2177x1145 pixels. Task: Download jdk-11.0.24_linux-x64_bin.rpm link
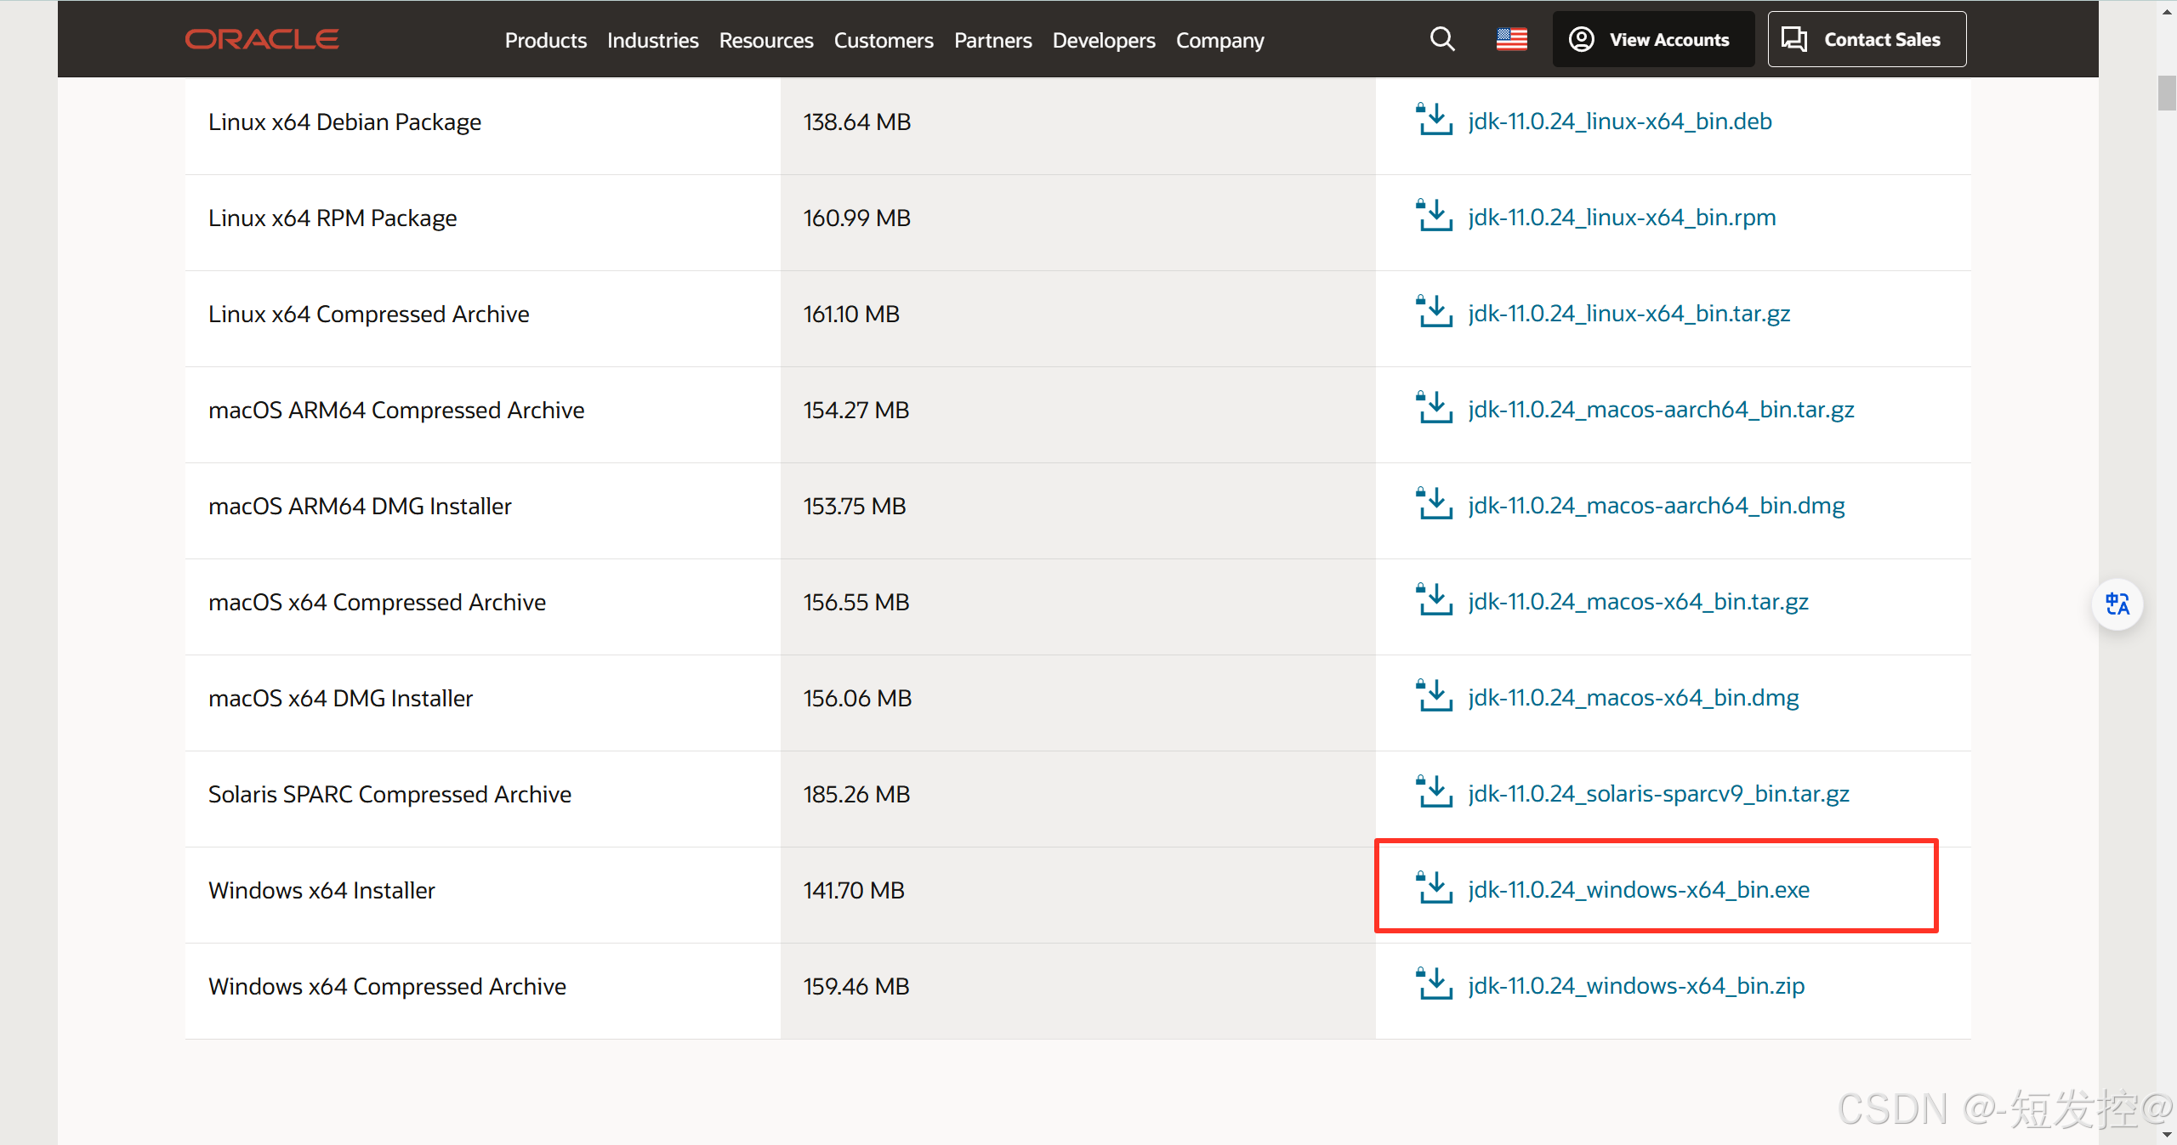[x=1622, y=218]
